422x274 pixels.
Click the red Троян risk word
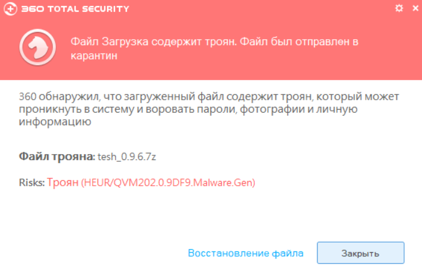click(63, 183)
